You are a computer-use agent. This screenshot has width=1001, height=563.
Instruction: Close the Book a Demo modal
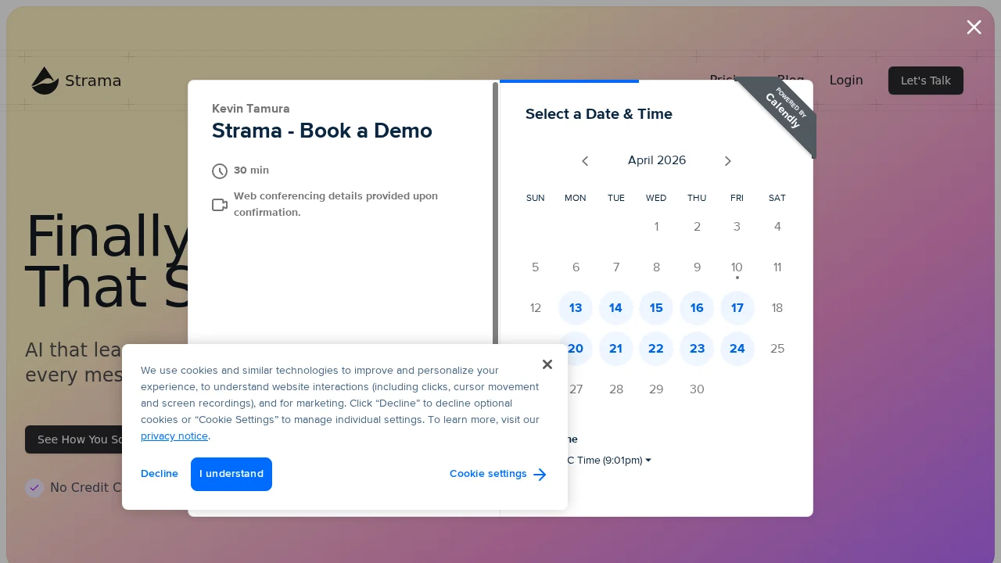click(x=974, y=27)
